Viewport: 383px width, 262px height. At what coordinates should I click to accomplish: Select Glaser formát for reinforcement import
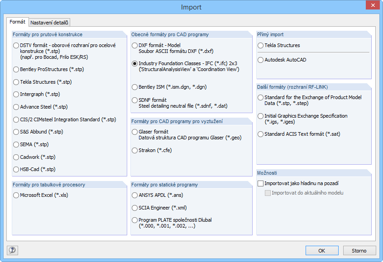pyautogui.click(x=134, y=132)
